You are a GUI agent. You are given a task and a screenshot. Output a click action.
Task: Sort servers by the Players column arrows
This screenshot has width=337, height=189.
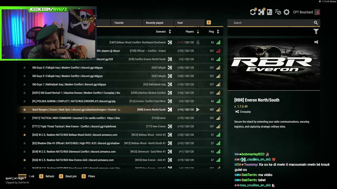pyautogui.click(x=198, y=31)
